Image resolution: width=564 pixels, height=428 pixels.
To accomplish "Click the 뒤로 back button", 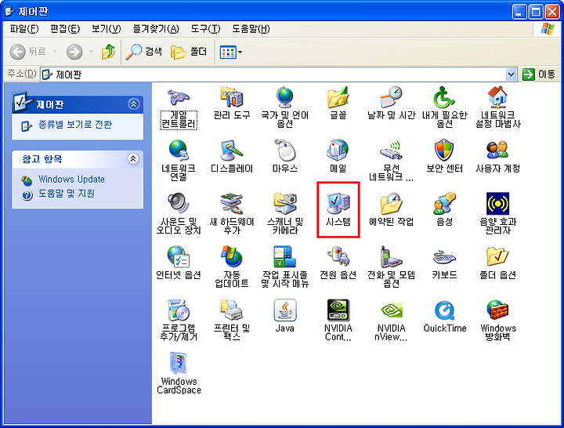I will (28, 52).
